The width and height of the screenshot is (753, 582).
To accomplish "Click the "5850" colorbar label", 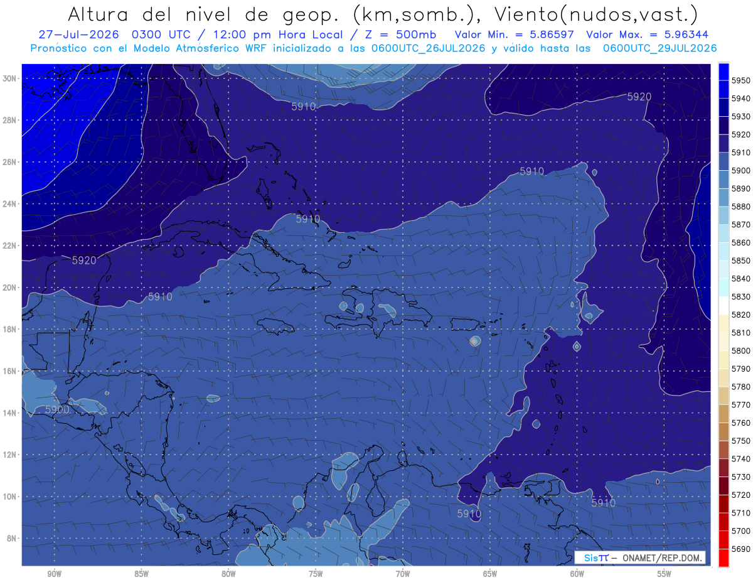I will pos(741,261).
